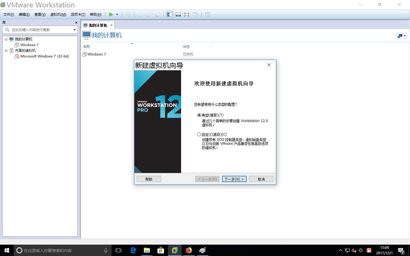The width and height of the screenshot is (410, 256).
Task: Open File Explorer from taskbar
Action: click(x=147, y=250)
